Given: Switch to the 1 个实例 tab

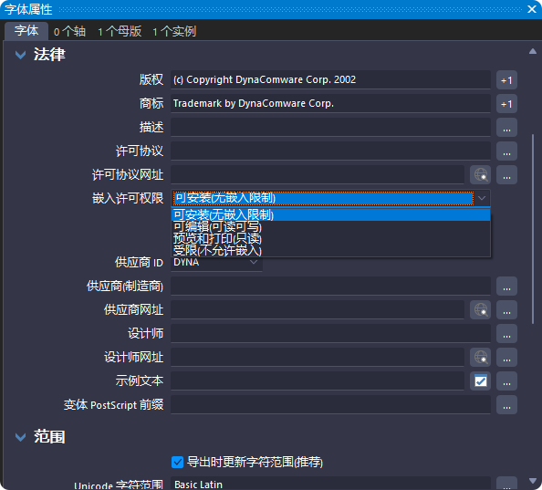Looking at the screenshot, I should point(174,32).
